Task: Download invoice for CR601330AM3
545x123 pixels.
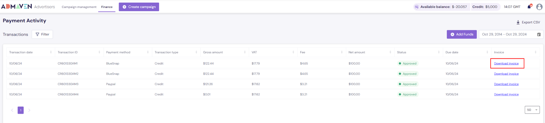Action: tap(506, 84)
